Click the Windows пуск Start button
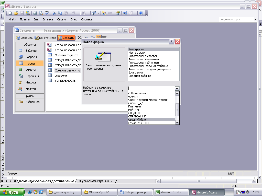Image resolution: width=262 pixels, height=196 pixels. (x=12, y=192)
